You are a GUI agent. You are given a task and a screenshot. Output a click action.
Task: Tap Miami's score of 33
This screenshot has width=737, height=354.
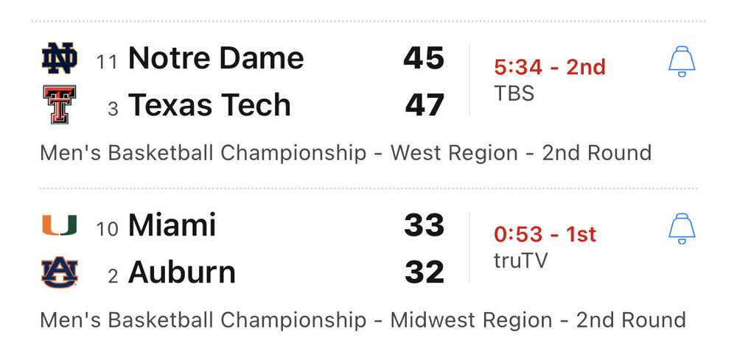coord(424,225)
